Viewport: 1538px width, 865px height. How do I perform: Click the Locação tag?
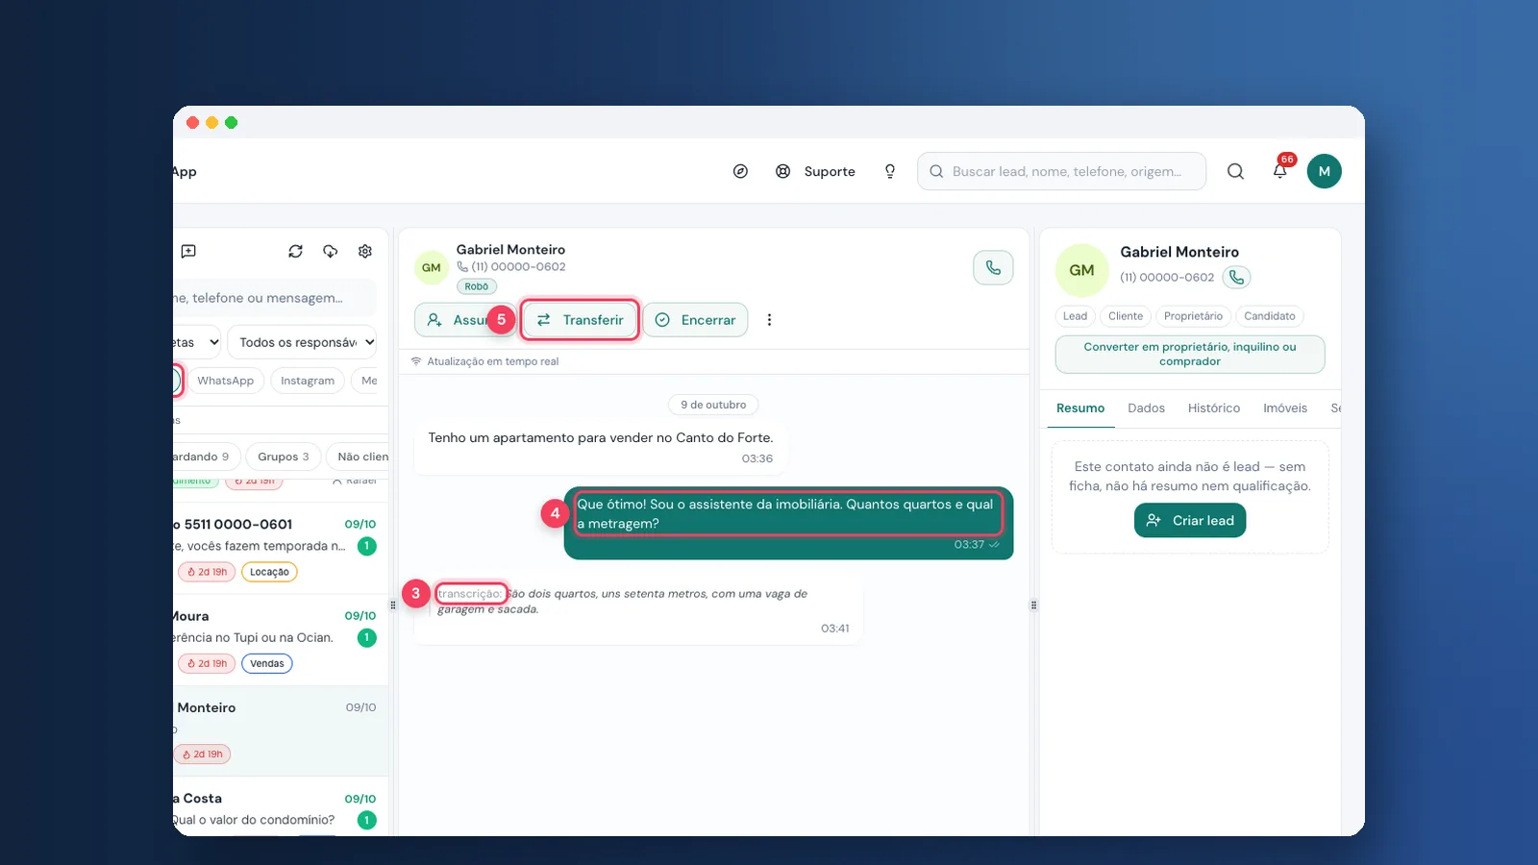tap(269, 572)
